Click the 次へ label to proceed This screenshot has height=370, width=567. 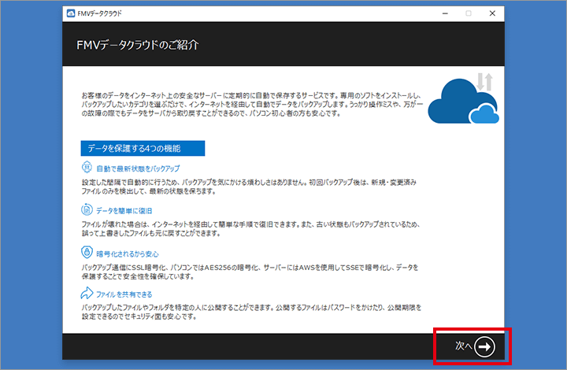[x=464, y=346]
